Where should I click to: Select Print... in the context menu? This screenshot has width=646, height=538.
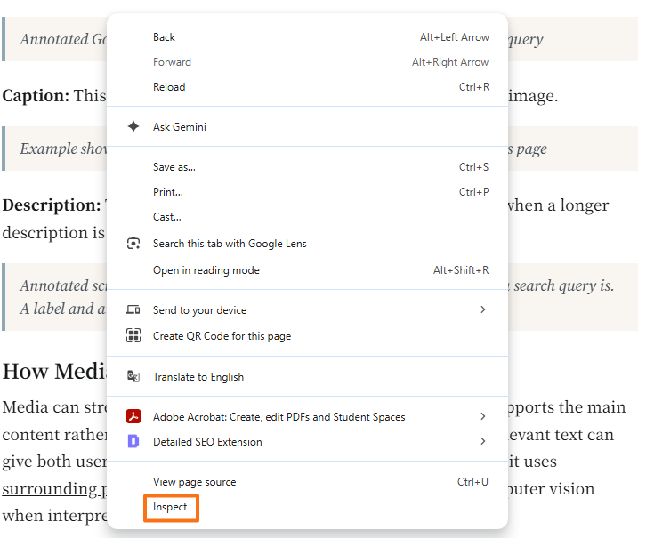(x=307, y=192)
